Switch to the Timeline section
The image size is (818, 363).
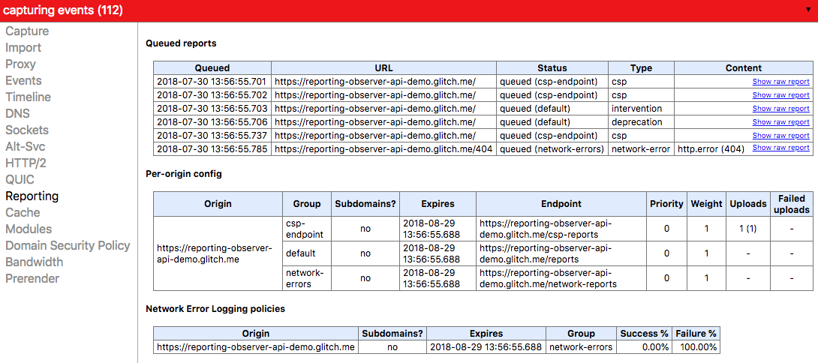point(28,97)
